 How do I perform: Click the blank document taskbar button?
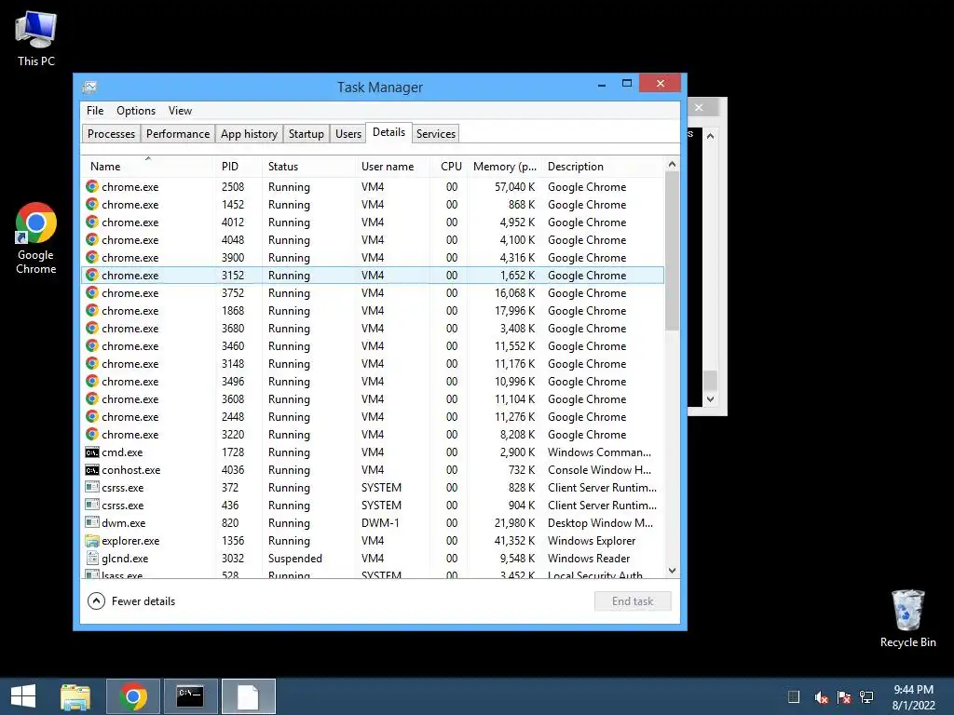pos(248,696)
